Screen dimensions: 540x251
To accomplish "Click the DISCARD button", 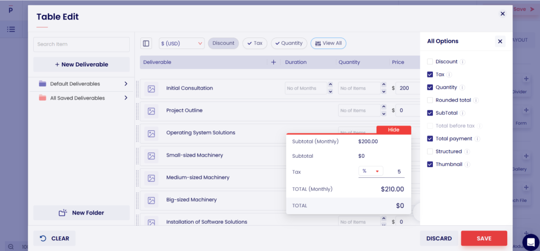I will (x=439, y=238).
